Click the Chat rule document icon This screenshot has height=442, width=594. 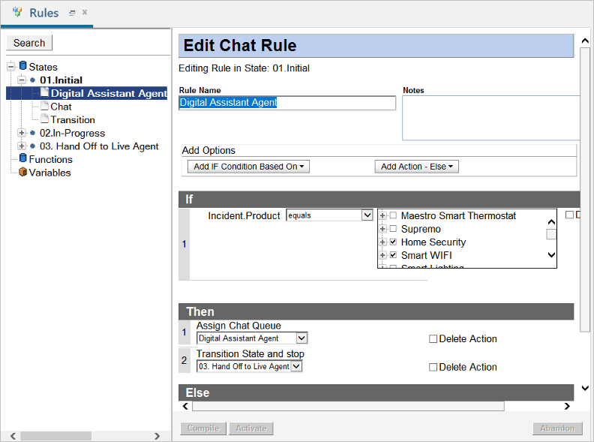(x=44, y=107)
